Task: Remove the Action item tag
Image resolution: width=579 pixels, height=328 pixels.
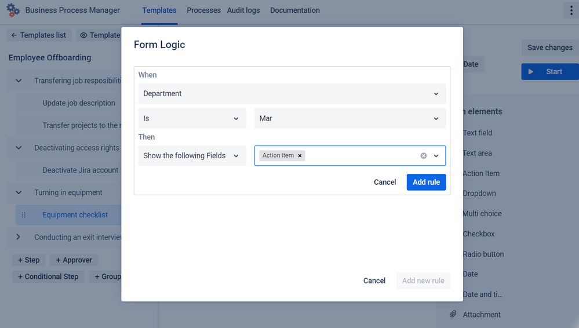Action: click(x=300, y=155)
